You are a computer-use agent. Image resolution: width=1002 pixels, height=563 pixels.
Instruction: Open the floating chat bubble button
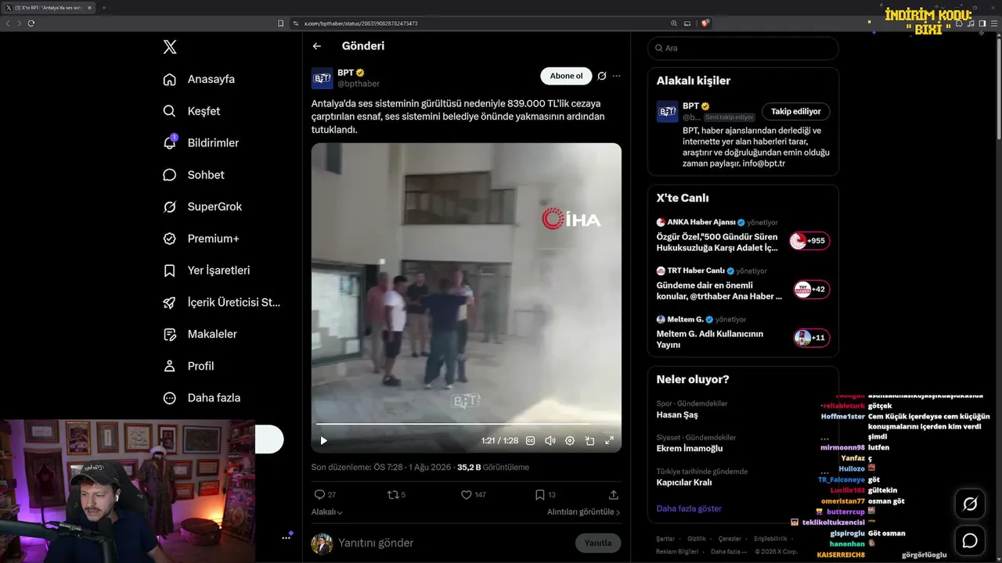tap(970, 540)
